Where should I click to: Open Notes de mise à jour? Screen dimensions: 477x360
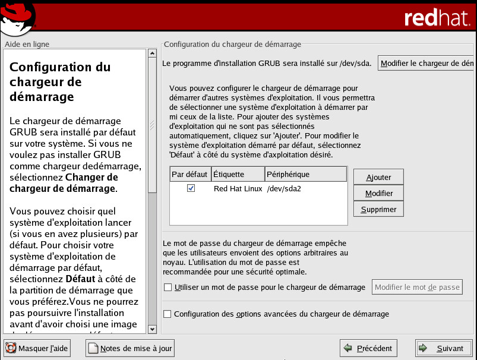130,348
